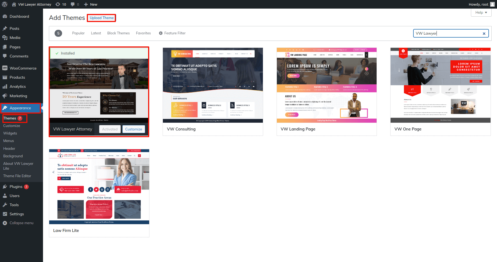This screenshot has height=262, width=497.
Task: Open user avatar in admin bar
Action: (492, 4)
